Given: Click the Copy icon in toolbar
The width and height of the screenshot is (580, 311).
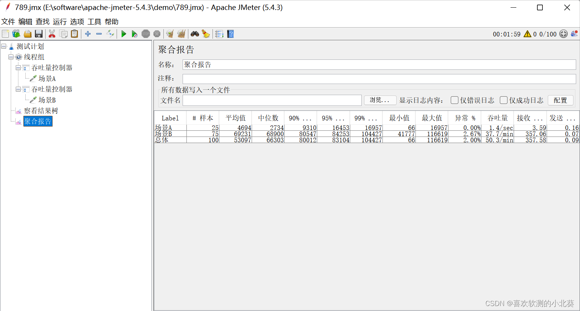Looking at the screenshot, I should point(63,34).
